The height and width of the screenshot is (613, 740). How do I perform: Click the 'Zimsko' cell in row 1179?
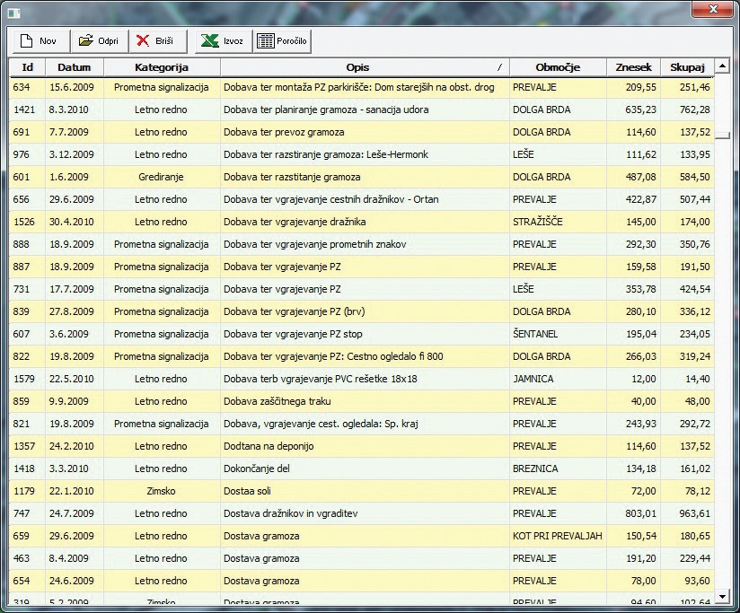point(161,491)
